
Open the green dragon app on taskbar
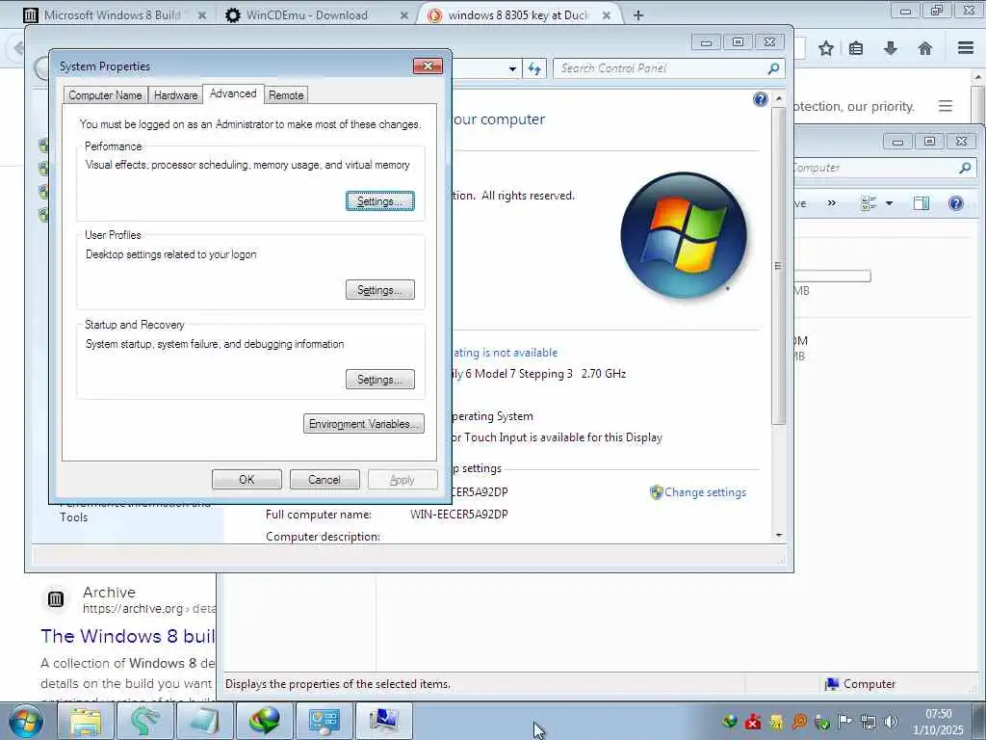point(144,721)
